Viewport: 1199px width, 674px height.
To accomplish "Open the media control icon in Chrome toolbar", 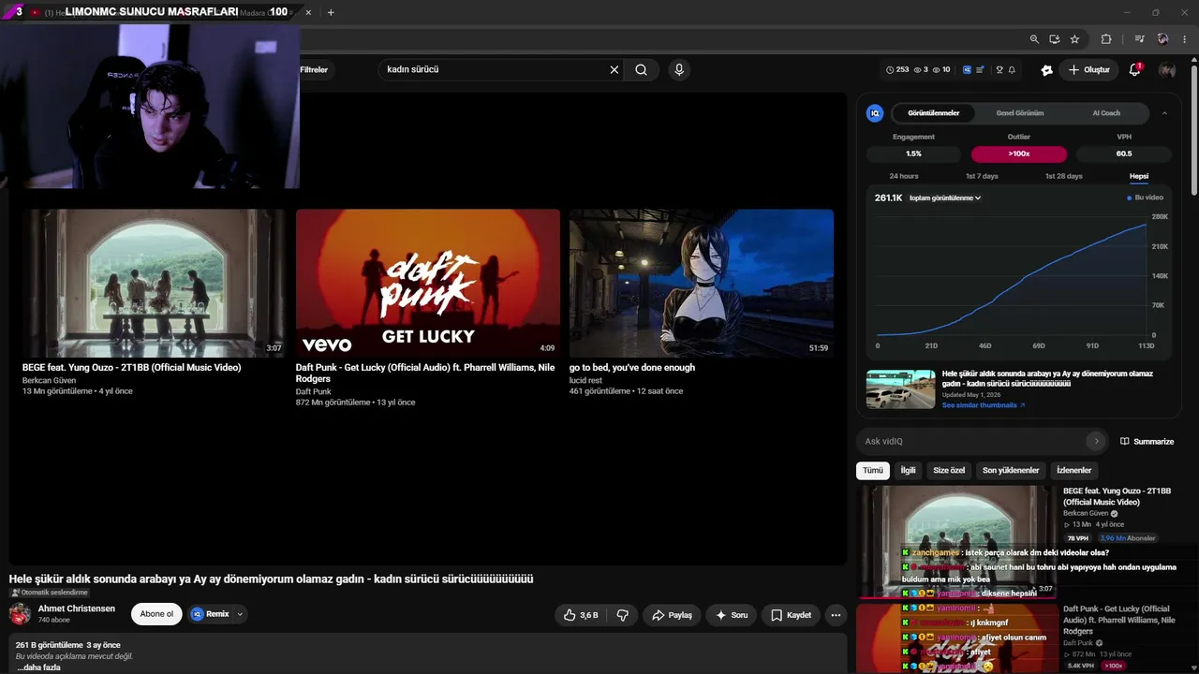I will pos(1139,39).
